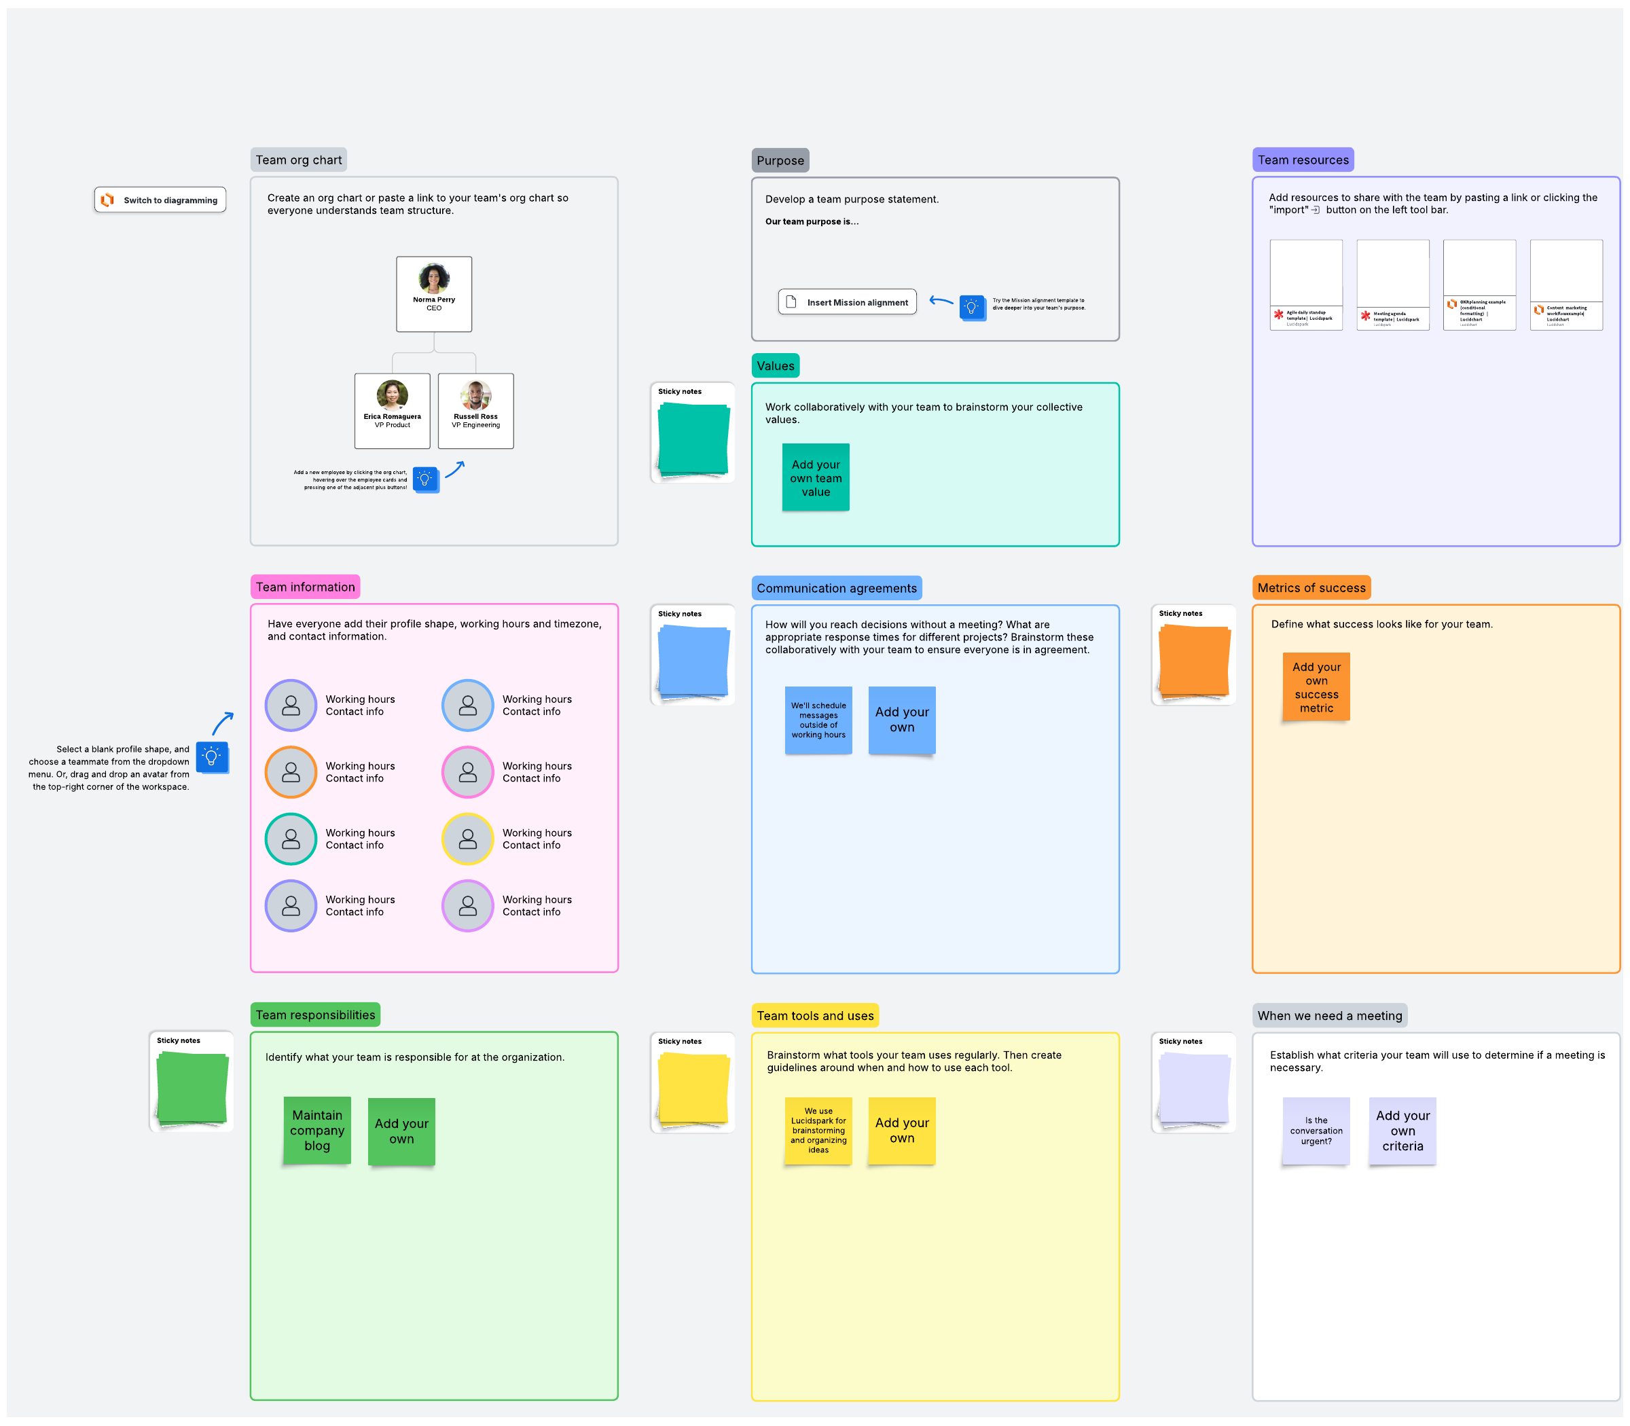The image size is (1630, 1426).
Task: Select the teal-ringed profile avatar
Action: (x=291, y=839)
